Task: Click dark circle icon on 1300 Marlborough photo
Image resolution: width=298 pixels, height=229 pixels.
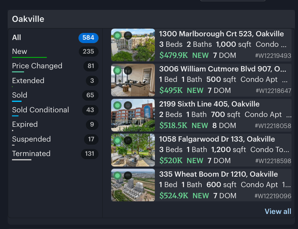Action: tap(128, 35)
